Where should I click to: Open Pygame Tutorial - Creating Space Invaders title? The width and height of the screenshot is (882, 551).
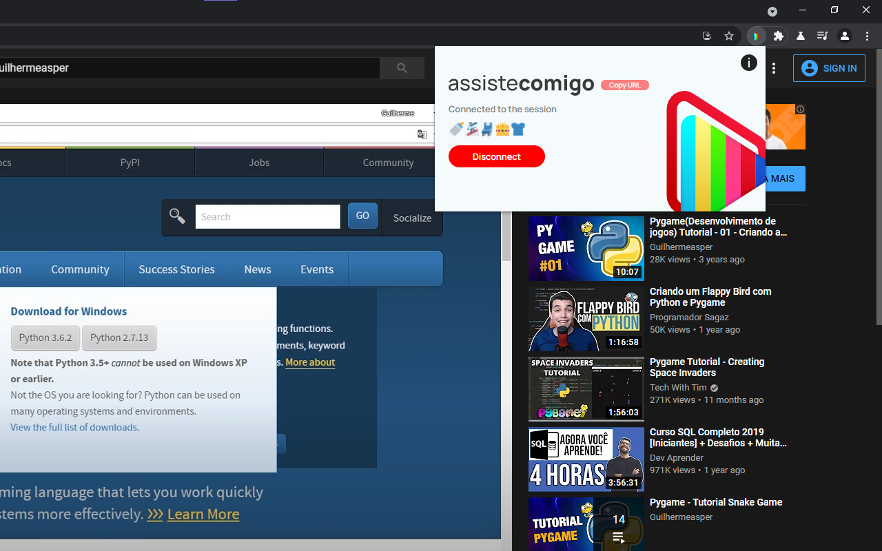coord(707,367)
